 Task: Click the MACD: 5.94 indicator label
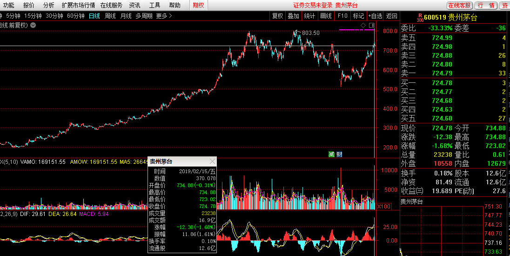coord(94,214)
